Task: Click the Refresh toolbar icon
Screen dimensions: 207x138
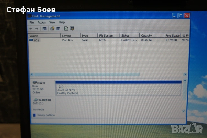Action: [x=66, y=29]
